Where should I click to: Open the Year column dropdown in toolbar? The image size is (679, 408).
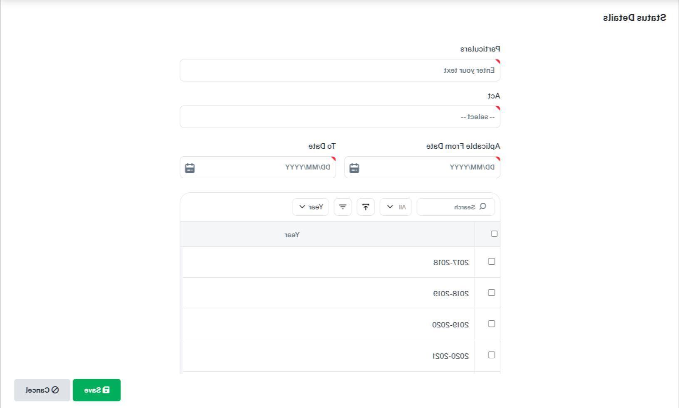(311, 207)
